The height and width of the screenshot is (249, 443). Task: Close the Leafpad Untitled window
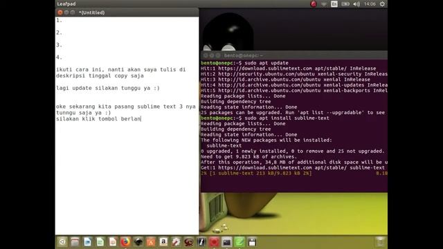60,12
